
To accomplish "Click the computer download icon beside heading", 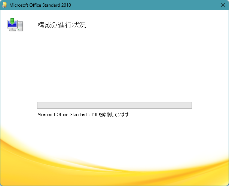I will (15, 25).
